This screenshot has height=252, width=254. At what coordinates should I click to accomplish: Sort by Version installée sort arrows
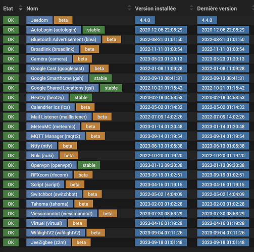coord(191,8)
